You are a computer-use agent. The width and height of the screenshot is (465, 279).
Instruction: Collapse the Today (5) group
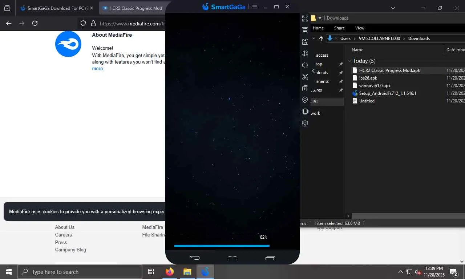coord(350,61)
